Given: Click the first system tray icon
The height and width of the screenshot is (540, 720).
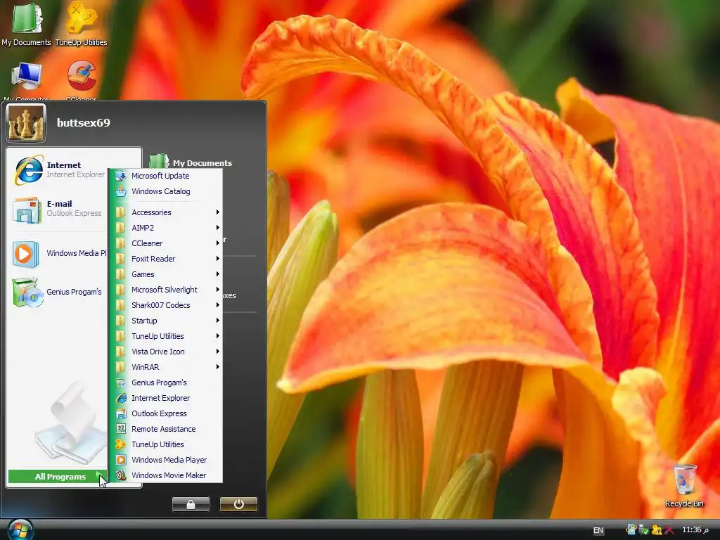Looking at the screenshot, I should (631, 530).
